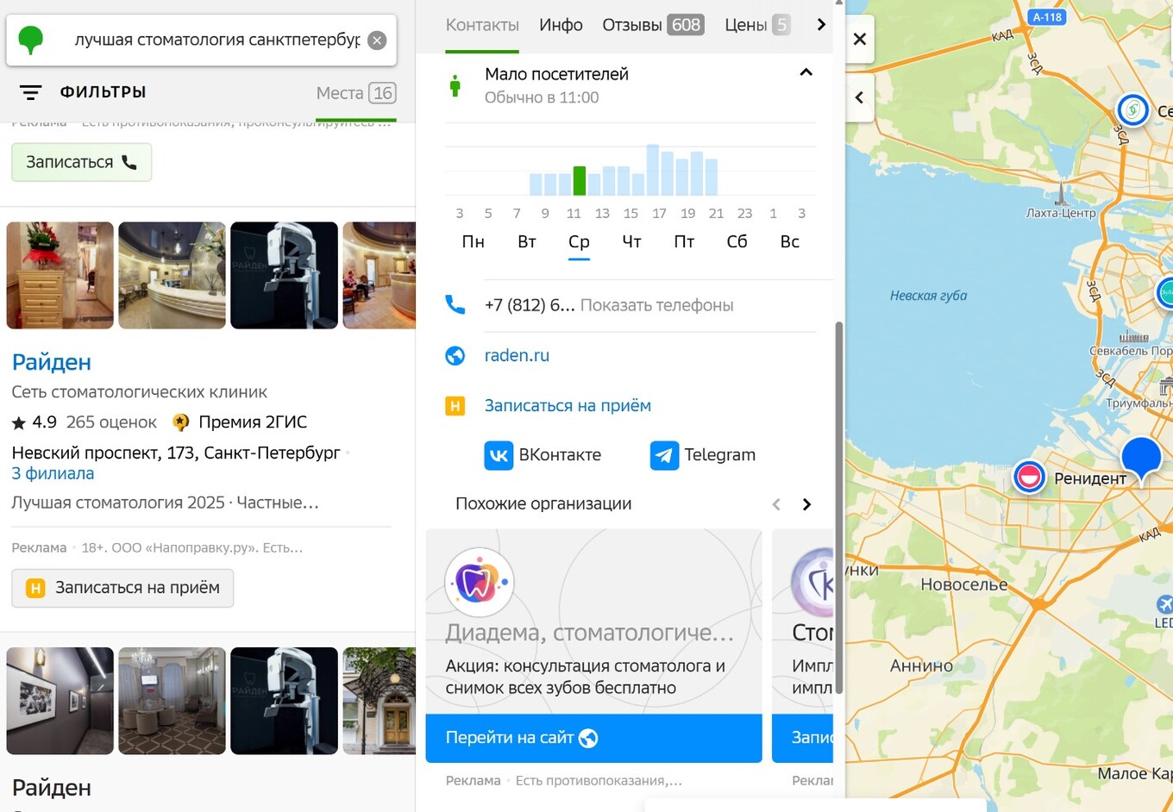Close the organization card with the X
Viewport: 1173px width, 812px height.
pyautogui.click(x=860, y=39)
